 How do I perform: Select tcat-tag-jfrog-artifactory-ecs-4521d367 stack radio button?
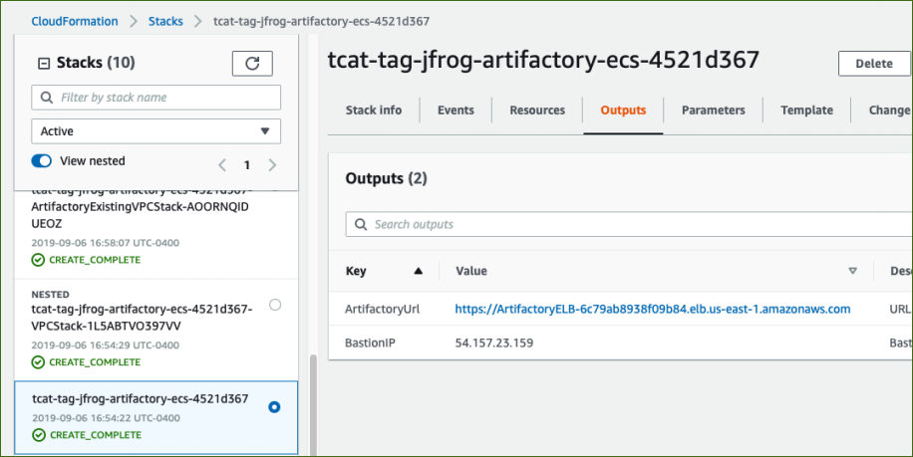pos(274,407)
